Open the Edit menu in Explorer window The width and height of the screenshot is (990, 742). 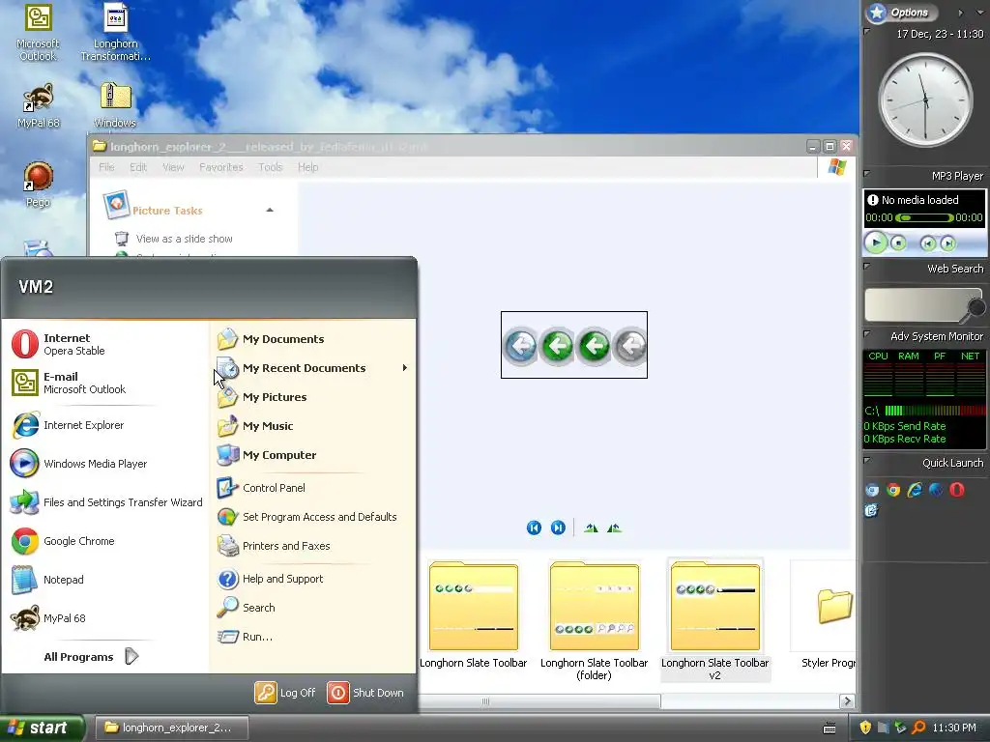click(x=138, y=167)
